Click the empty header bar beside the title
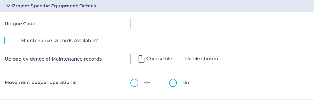The image size is (314, 100). tap(204, 6)
